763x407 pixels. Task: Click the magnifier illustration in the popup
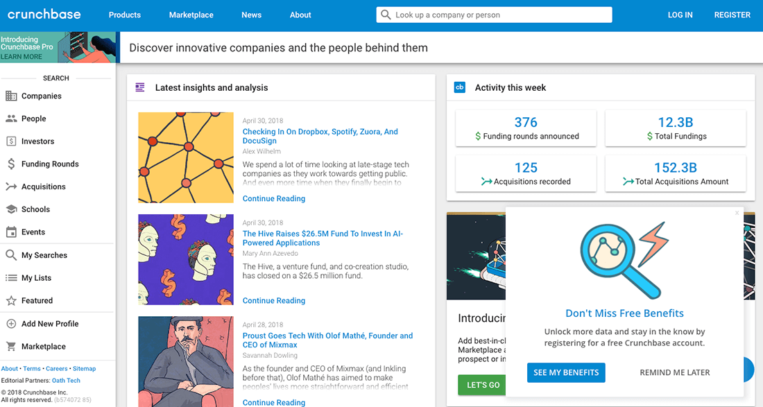tap(624, 260)
